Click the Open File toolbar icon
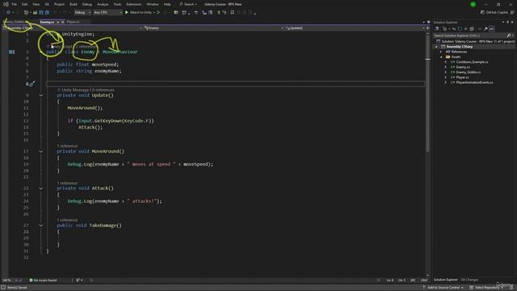This screenshot has height=291, width=517. click(x=35, y=13)
